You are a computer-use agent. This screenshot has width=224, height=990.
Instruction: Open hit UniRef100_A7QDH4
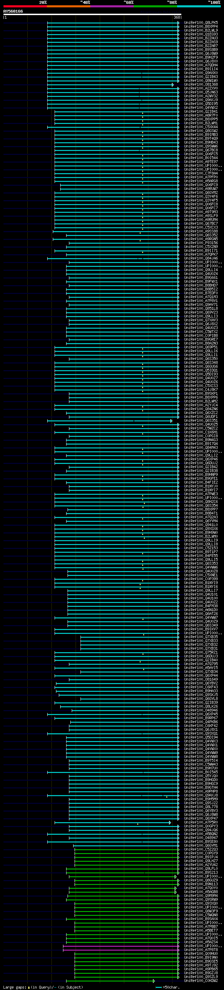(x=201, y=65)
